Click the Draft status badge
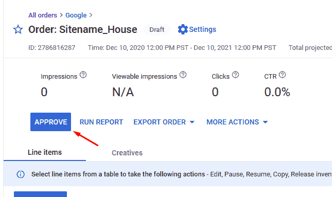 click(156, 29)
